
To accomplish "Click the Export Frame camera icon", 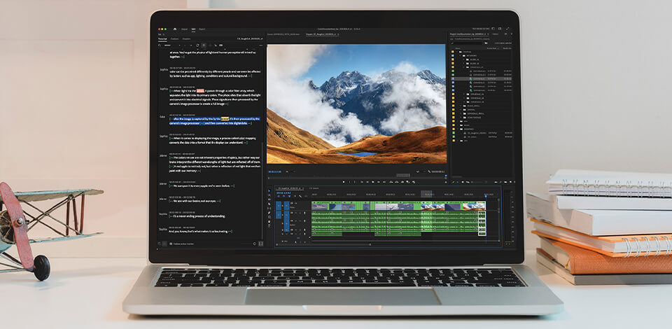I will pyautogui.click(x=402, y=181).
